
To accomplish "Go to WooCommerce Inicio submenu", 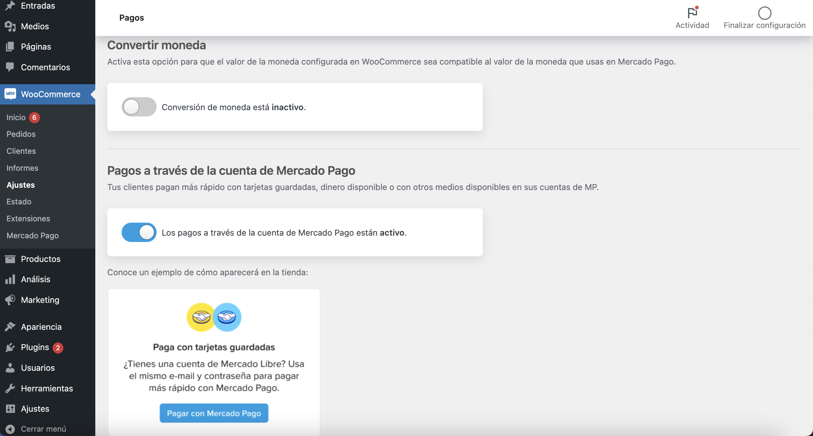I will click(x=16, y=117).
